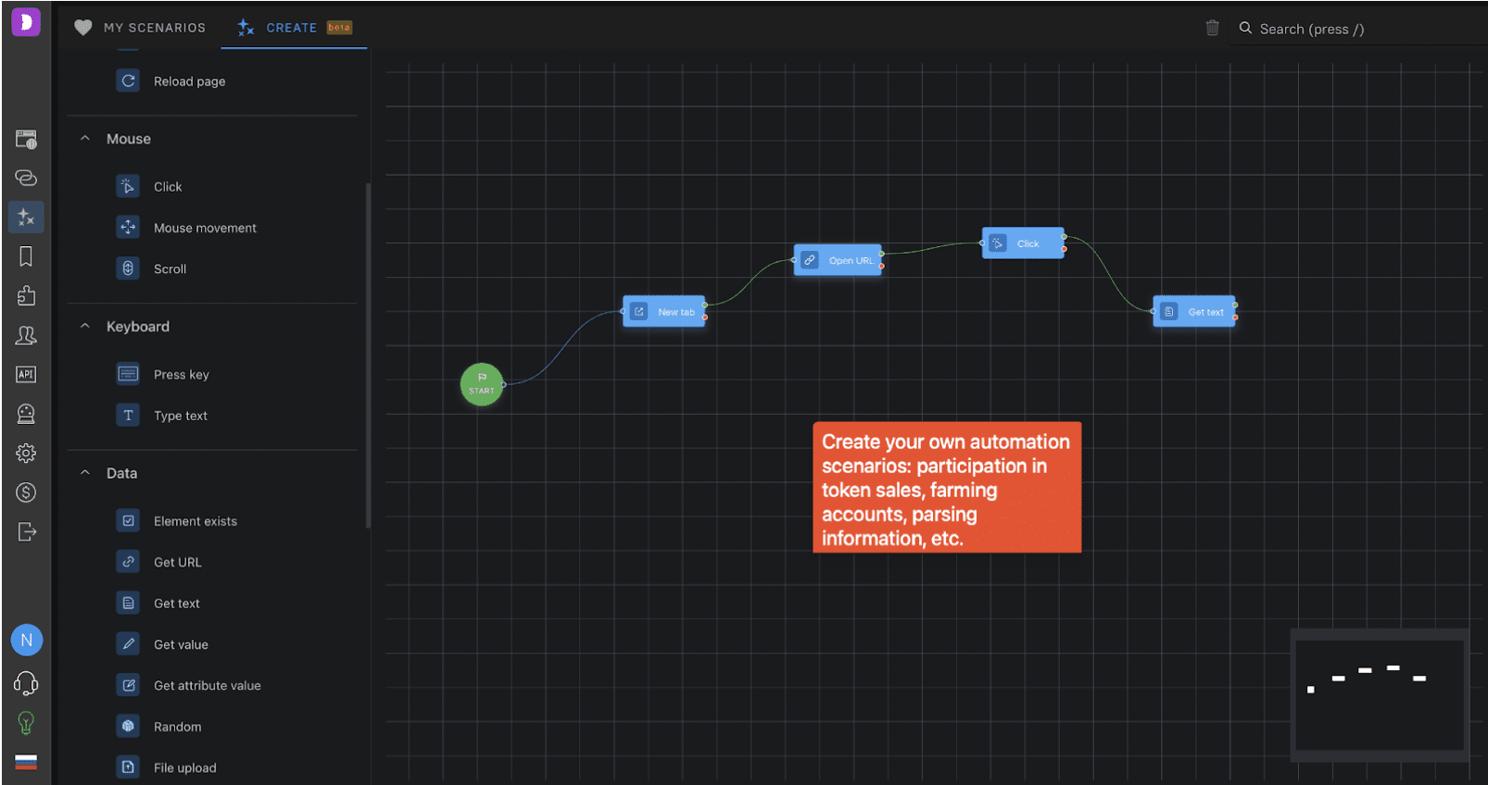Select the Element exists action

(195, 521)
